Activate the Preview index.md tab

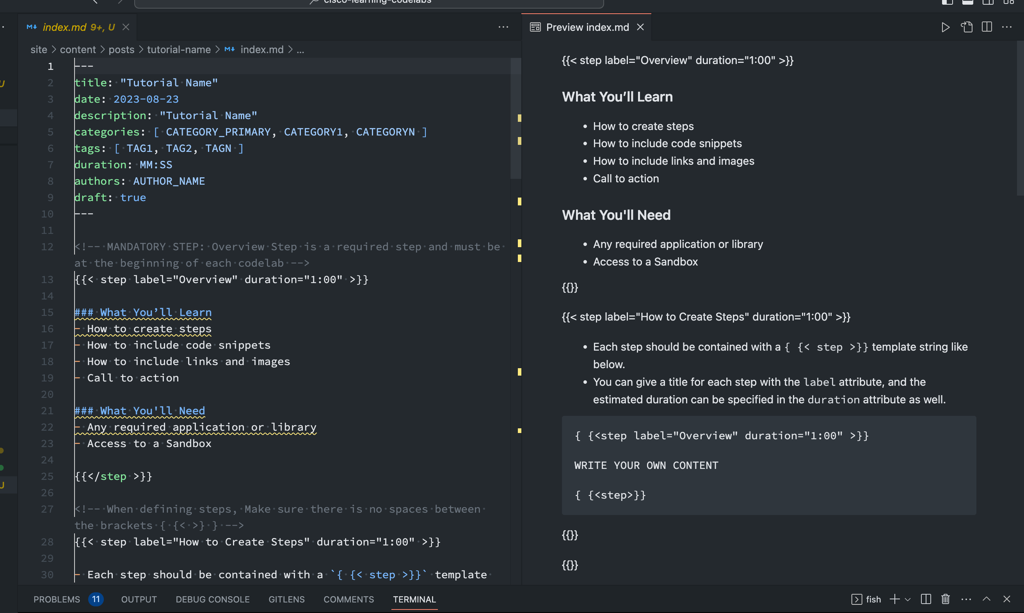point(587,27)
